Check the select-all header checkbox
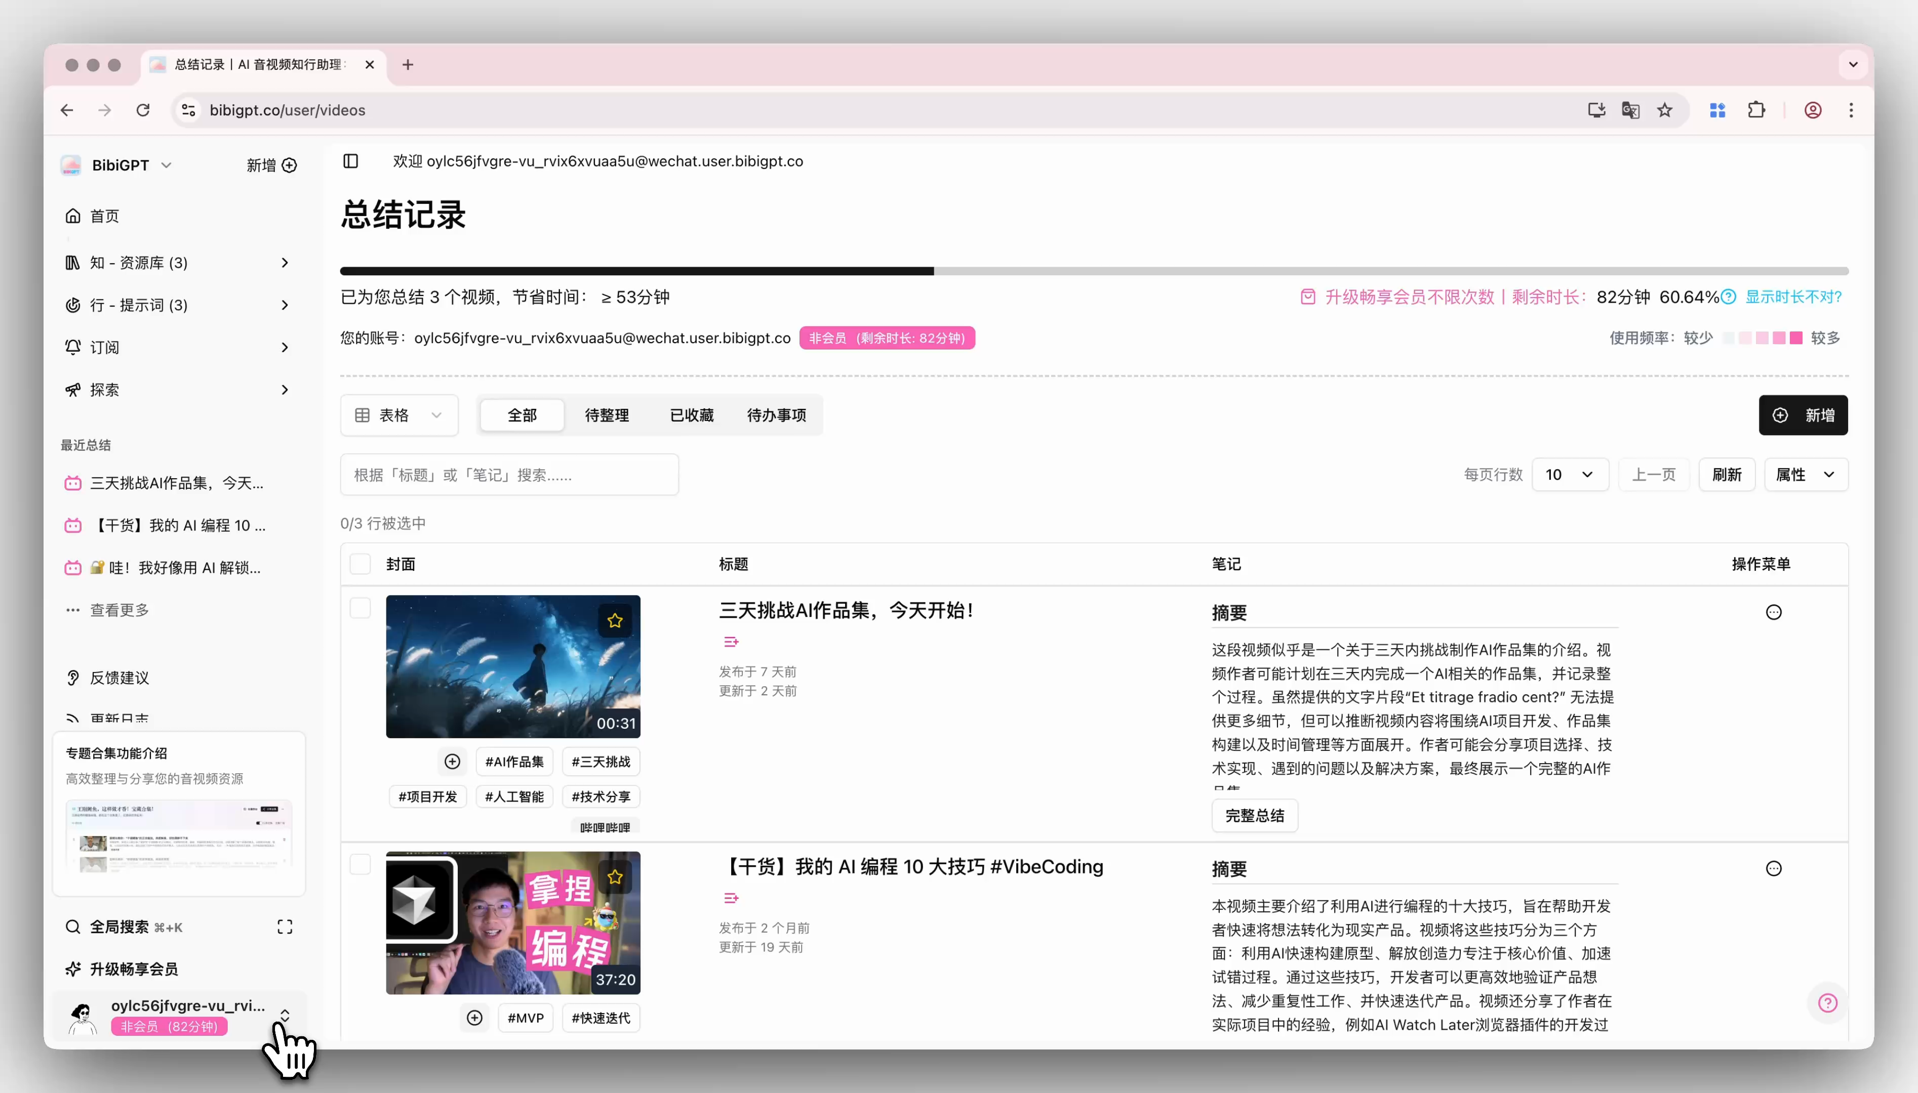The height and width of the screenshot is (1093, 1918). [361, 564]
